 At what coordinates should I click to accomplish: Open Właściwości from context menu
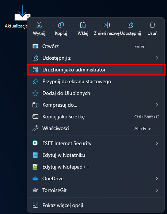(x=96, y=128)
